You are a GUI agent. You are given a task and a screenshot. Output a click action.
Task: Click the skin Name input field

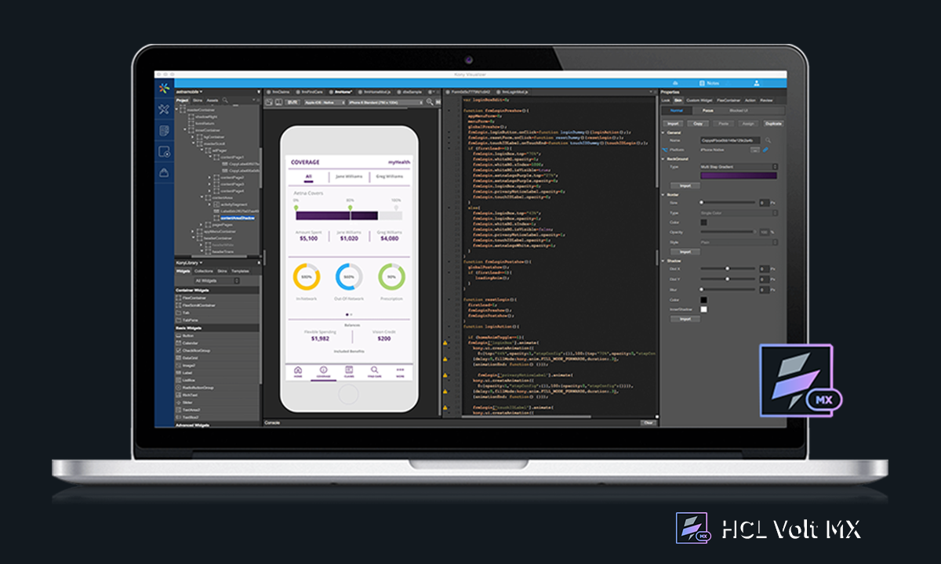click(x=729, y=140)
